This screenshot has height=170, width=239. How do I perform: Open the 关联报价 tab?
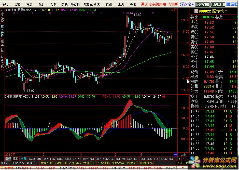[18, 163]
